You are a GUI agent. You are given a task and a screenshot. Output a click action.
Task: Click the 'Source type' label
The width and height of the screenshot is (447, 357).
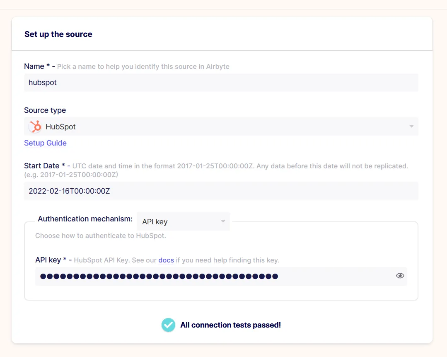coord(45,110)
